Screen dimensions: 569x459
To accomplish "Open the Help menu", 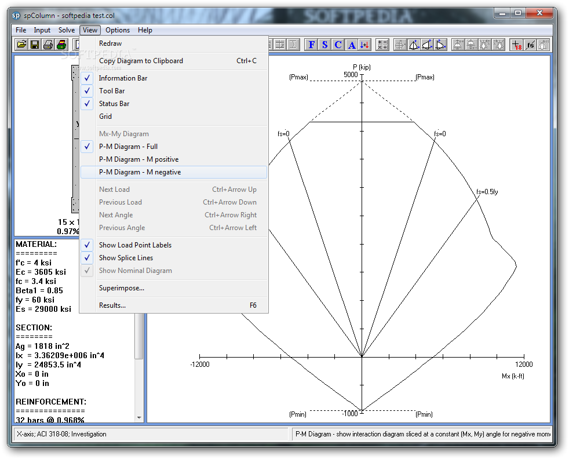I will point(145,30).
